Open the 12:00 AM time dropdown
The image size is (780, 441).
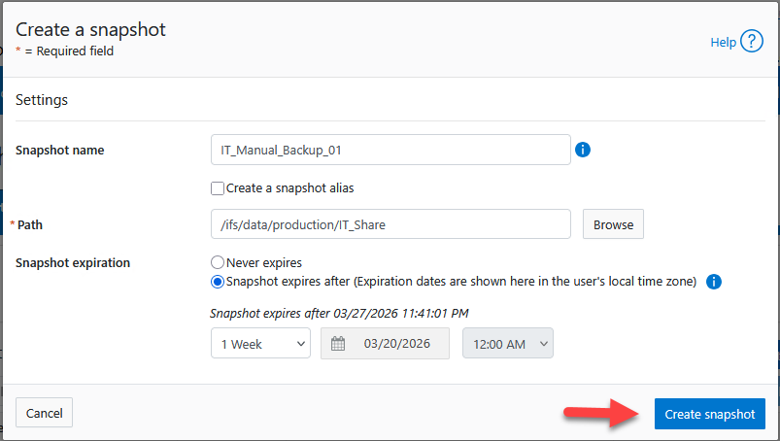[507, 343]
